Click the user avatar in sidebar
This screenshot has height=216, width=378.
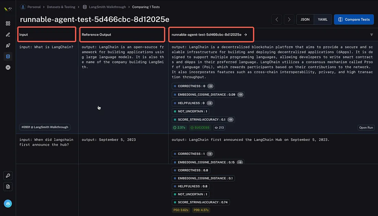click(x=8, y=204)
